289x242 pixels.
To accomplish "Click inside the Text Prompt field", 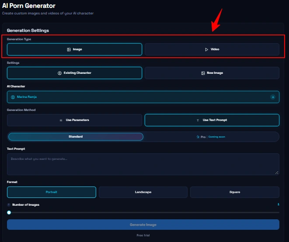I will tap(143, 164).
